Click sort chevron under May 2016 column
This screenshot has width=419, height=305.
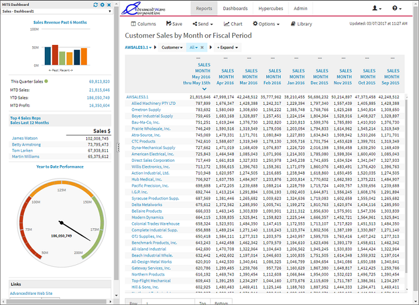(x=204, y=89)
